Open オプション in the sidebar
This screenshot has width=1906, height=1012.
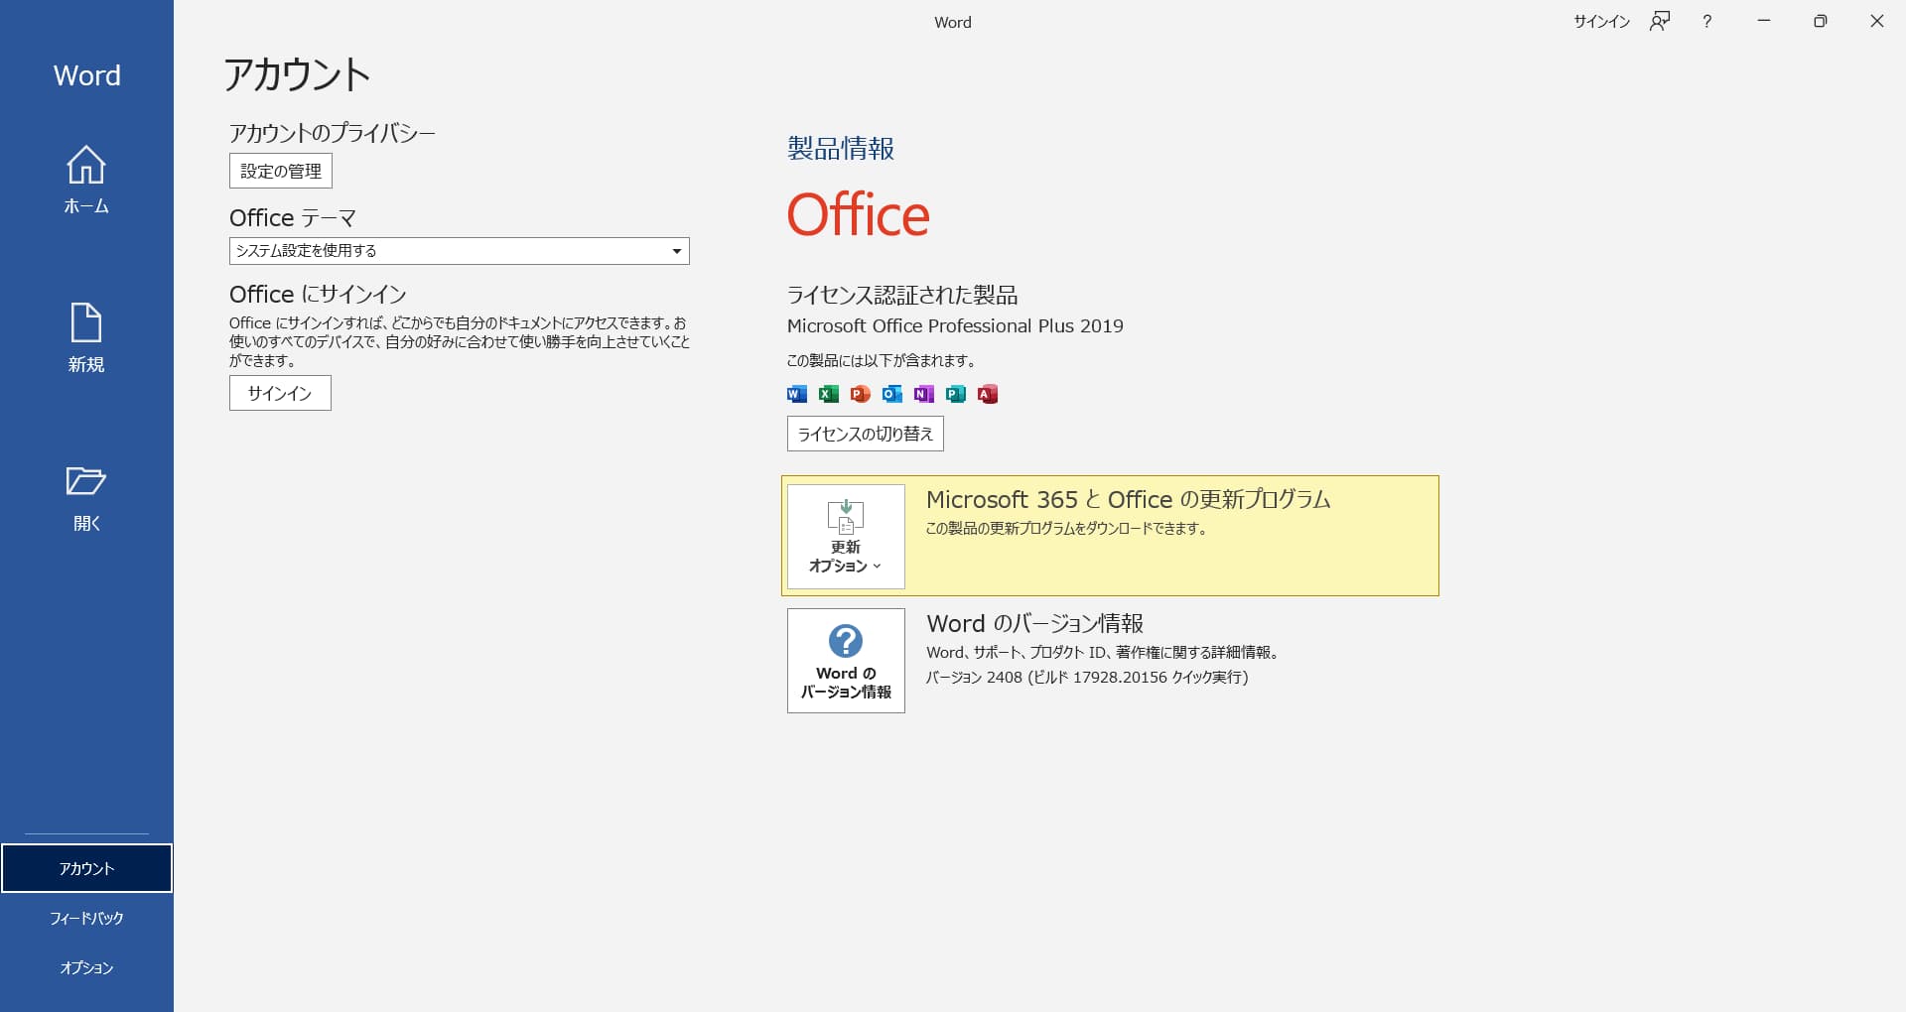click(86, 967)
